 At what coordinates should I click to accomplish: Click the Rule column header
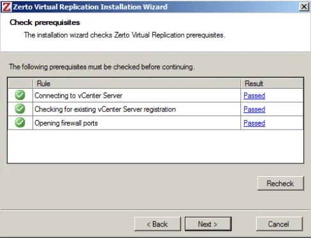[137, 84]
